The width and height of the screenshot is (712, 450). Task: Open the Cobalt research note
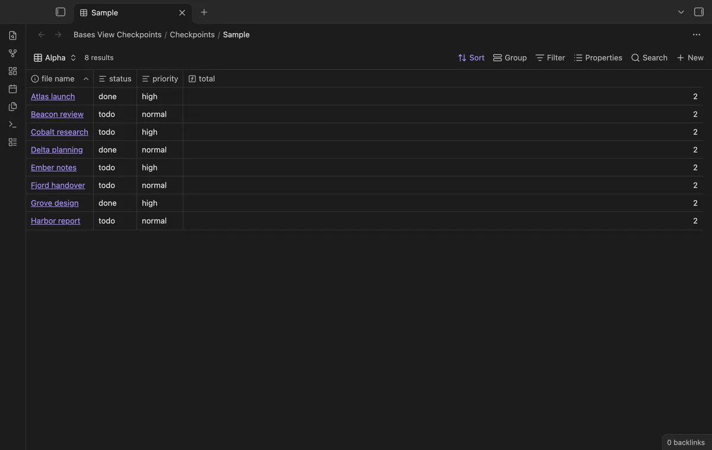click(59, 132)
